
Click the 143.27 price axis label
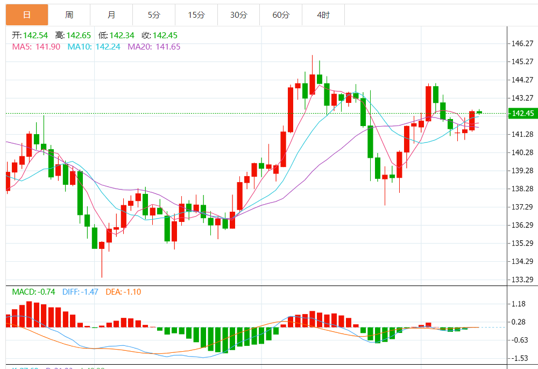(x=522, y=98)
